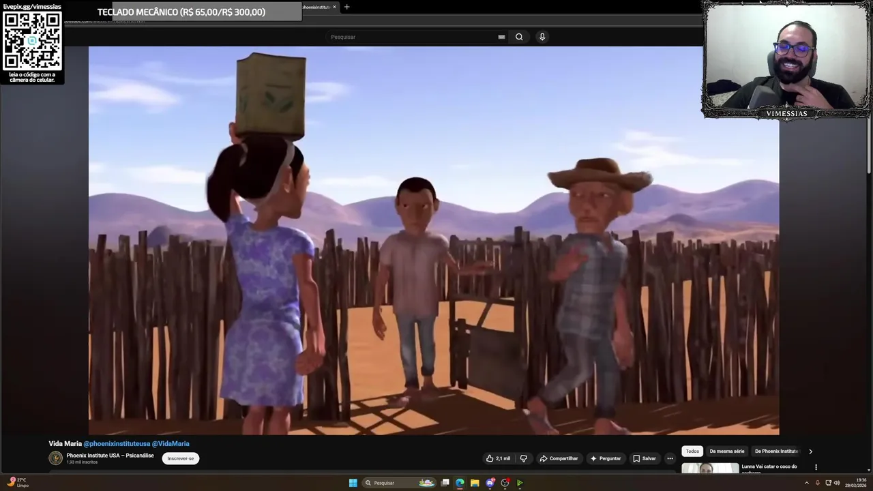Open Microsoft Edge from the taskbar
873x491 pixels.
click(460, 483)
